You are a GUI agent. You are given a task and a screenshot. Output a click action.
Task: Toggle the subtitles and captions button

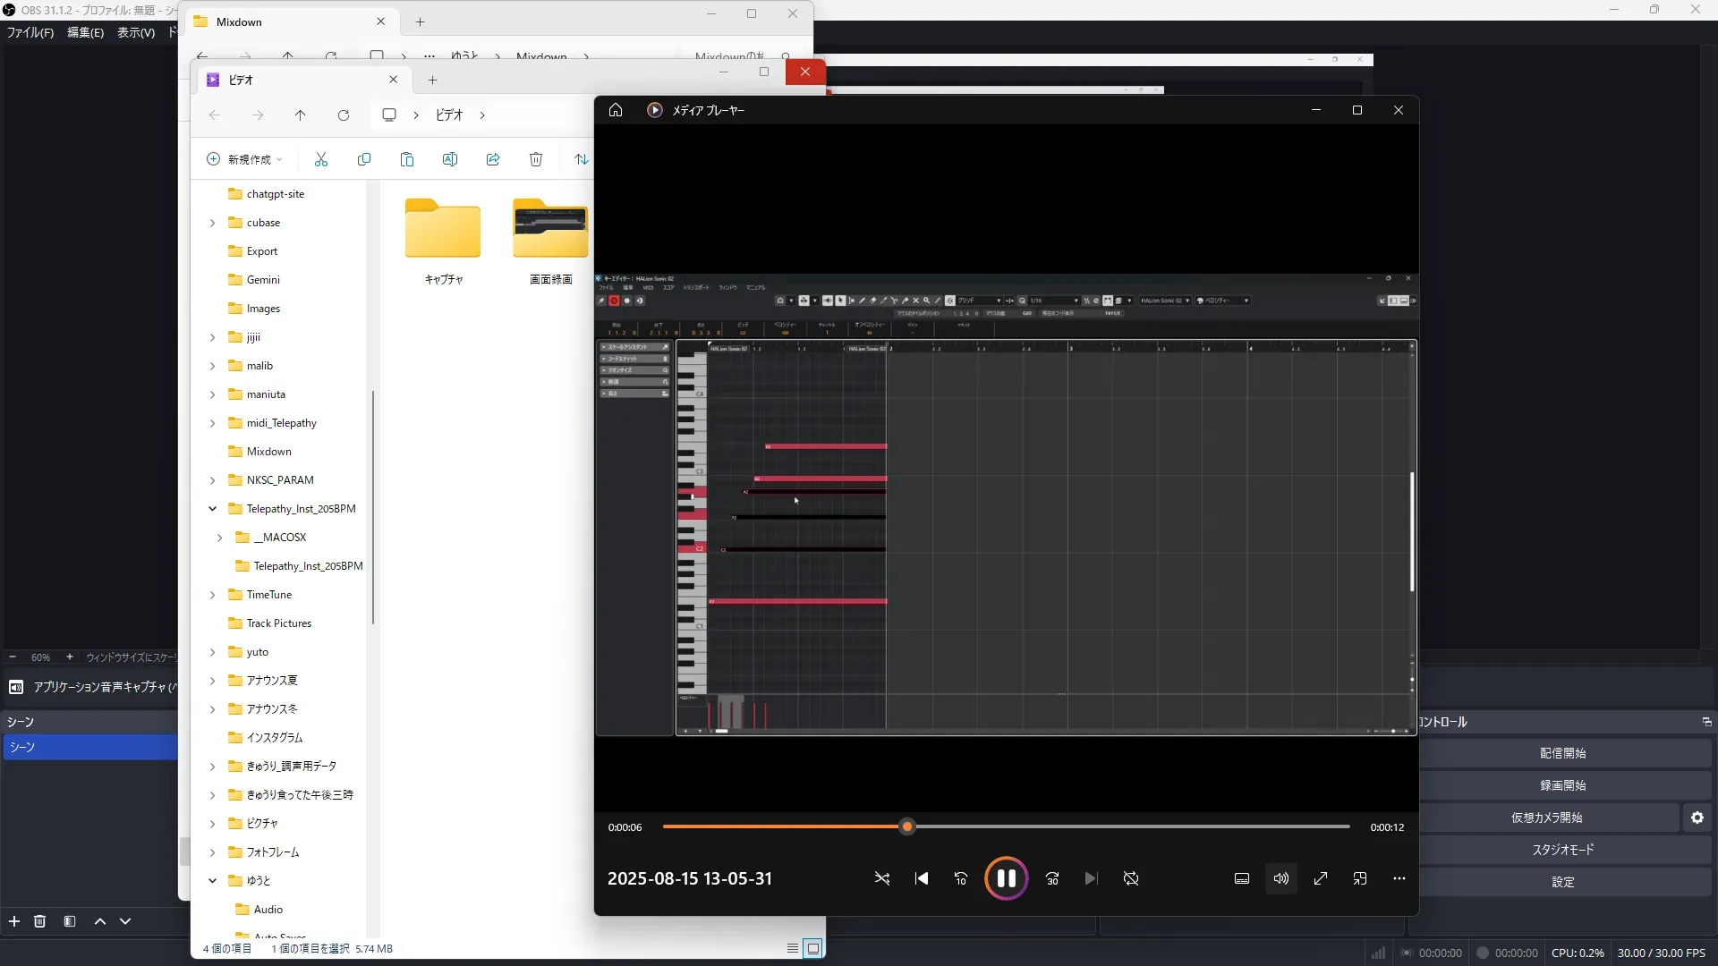[1242, 878]
